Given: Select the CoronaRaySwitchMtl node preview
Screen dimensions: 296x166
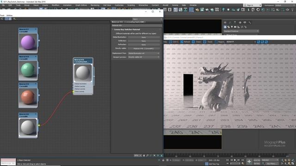Looking at the screenshot, I should [83, 73].
